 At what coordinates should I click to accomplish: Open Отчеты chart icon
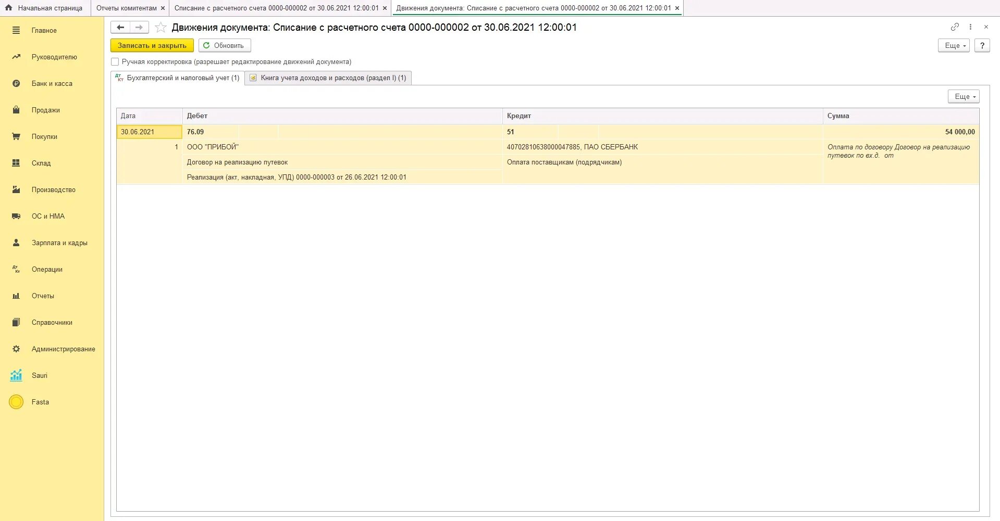point(16,296)
